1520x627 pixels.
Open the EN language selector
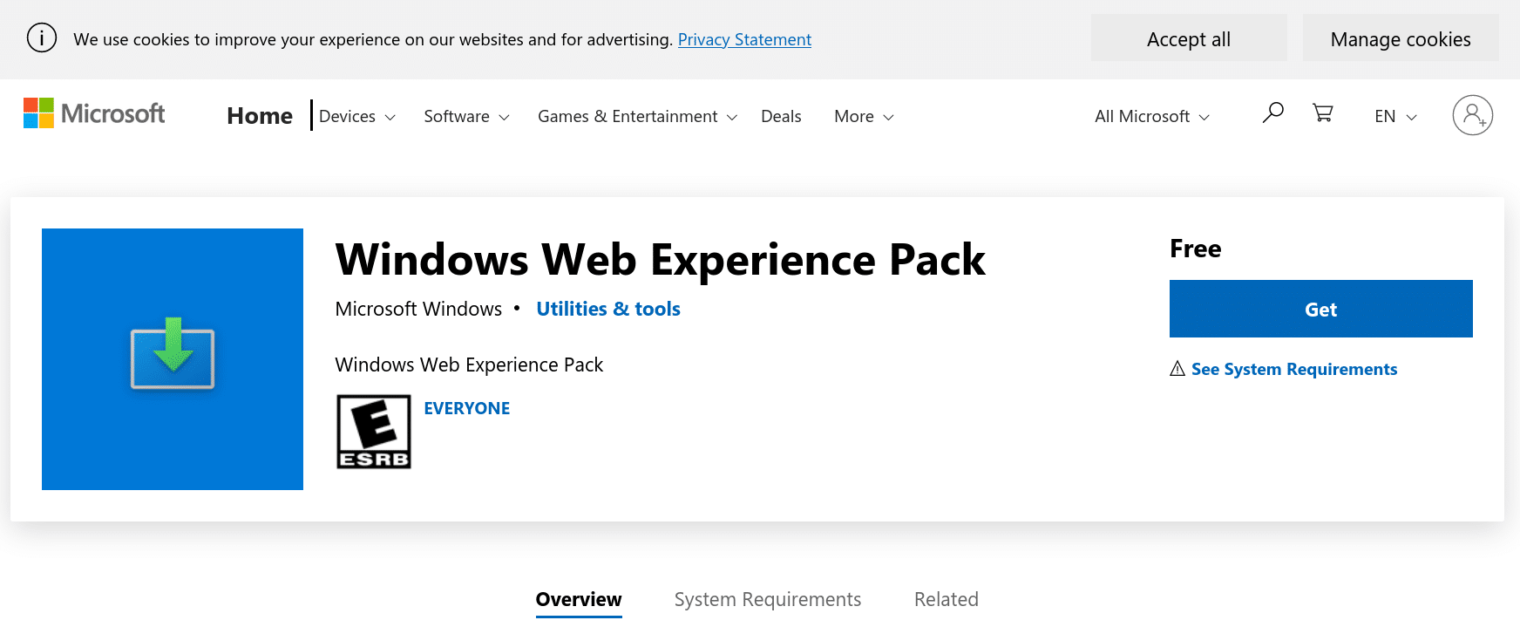click(x=1395, y=116)
